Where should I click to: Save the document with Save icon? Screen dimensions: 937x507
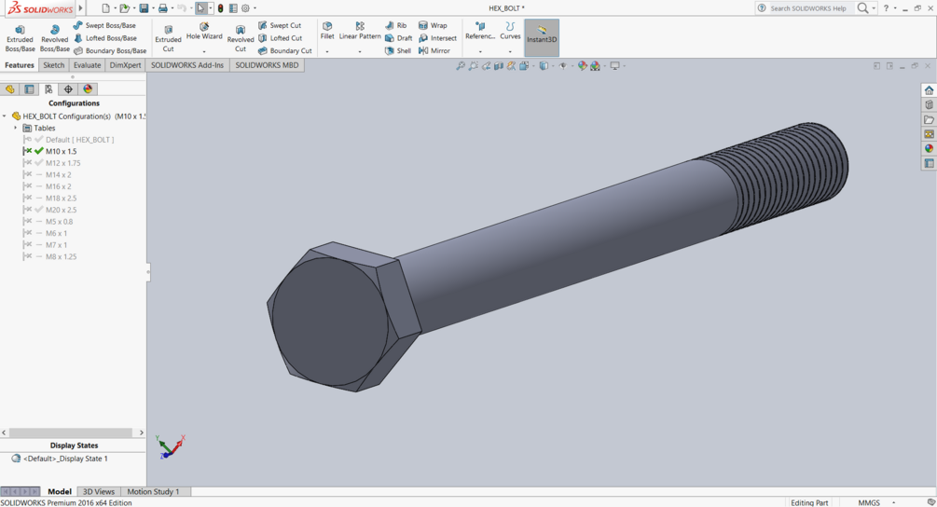[144, 8]
